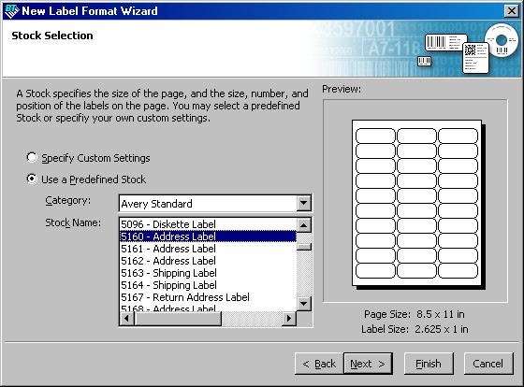This screenshot has width=524, height=387.
Task: Select 5160 - Address Label stock
Action: point(208,236)
